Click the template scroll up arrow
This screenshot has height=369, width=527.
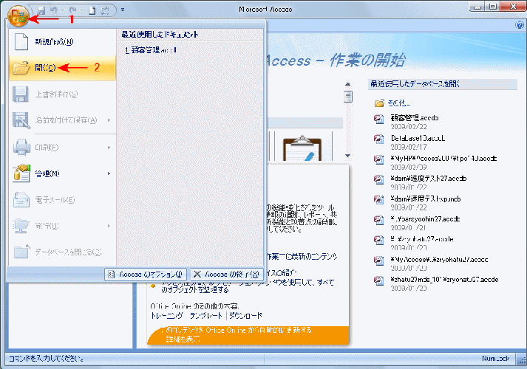[348, 84]
